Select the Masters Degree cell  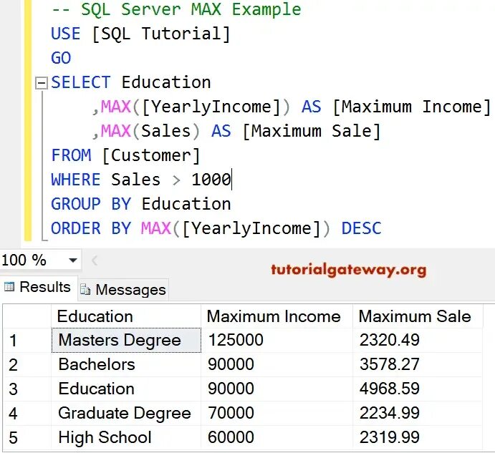tap(126, 341)
